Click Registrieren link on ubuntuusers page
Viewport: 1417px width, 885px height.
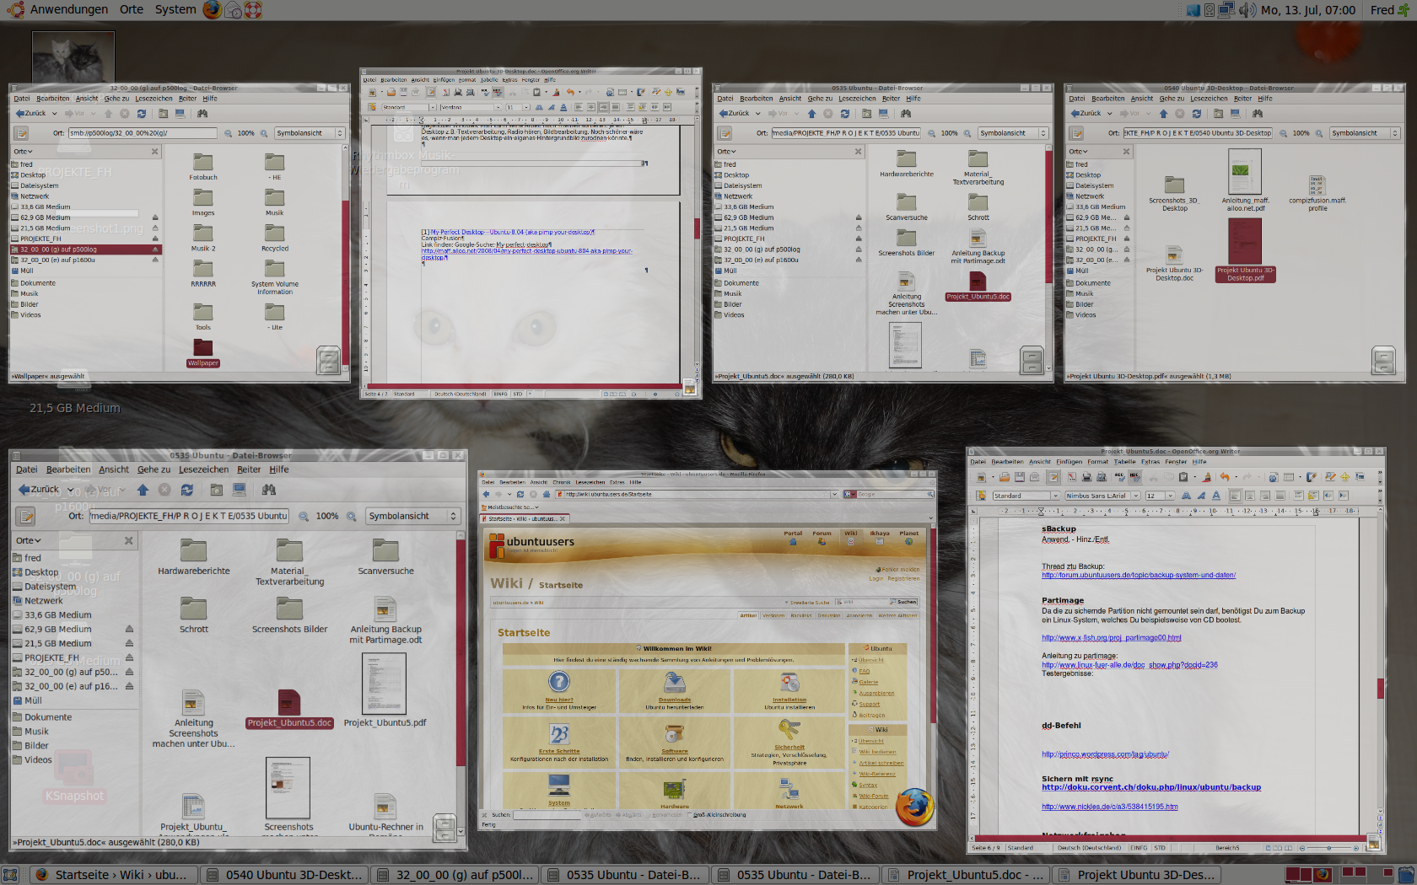pos(903,578)
